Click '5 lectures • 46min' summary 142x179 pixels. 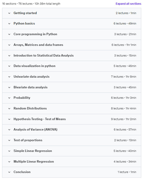coord(125,66)
